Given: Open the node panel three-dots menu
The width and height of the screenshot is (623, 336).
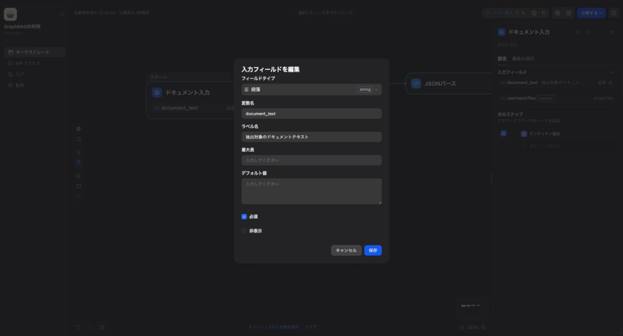Looking at the screenshot, I should click(x=597, y=32).
